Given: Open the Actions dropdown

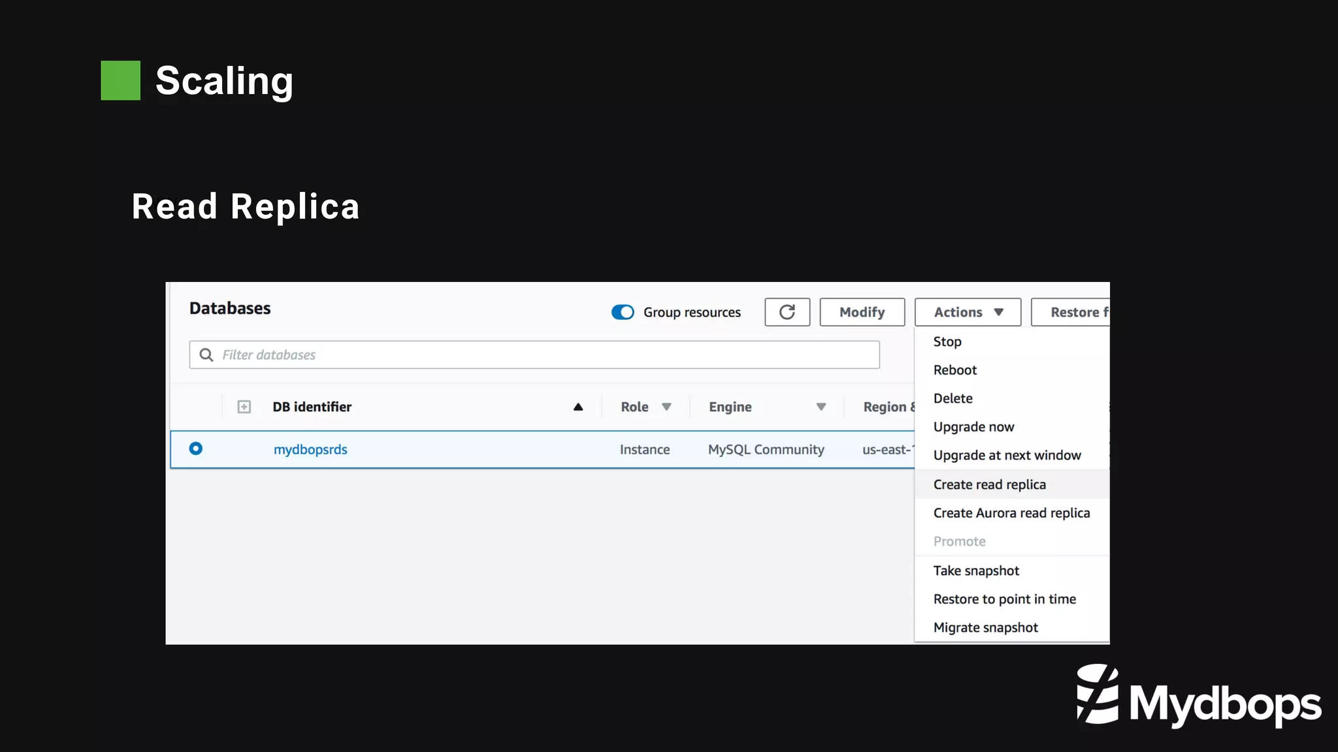Looking at the screenshot, I should point(968,312).
